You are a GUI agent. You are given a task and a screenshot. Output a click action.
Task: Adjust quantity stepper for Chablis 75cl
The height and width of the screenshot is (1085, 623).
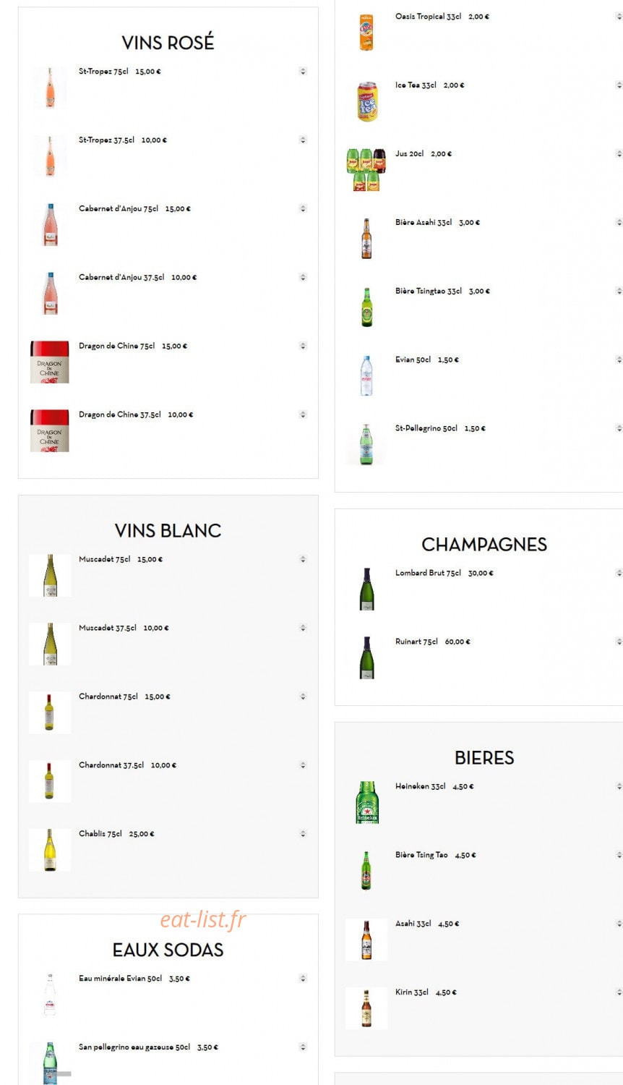tap(303, 833)
